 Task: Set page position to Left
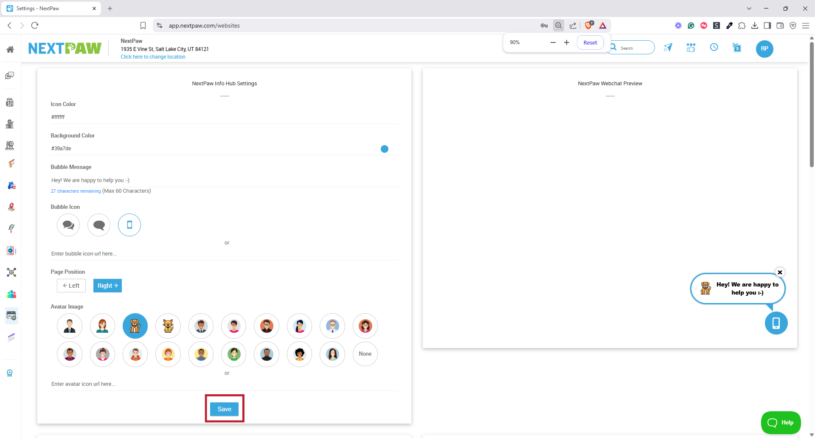click(x=71, y=286)
